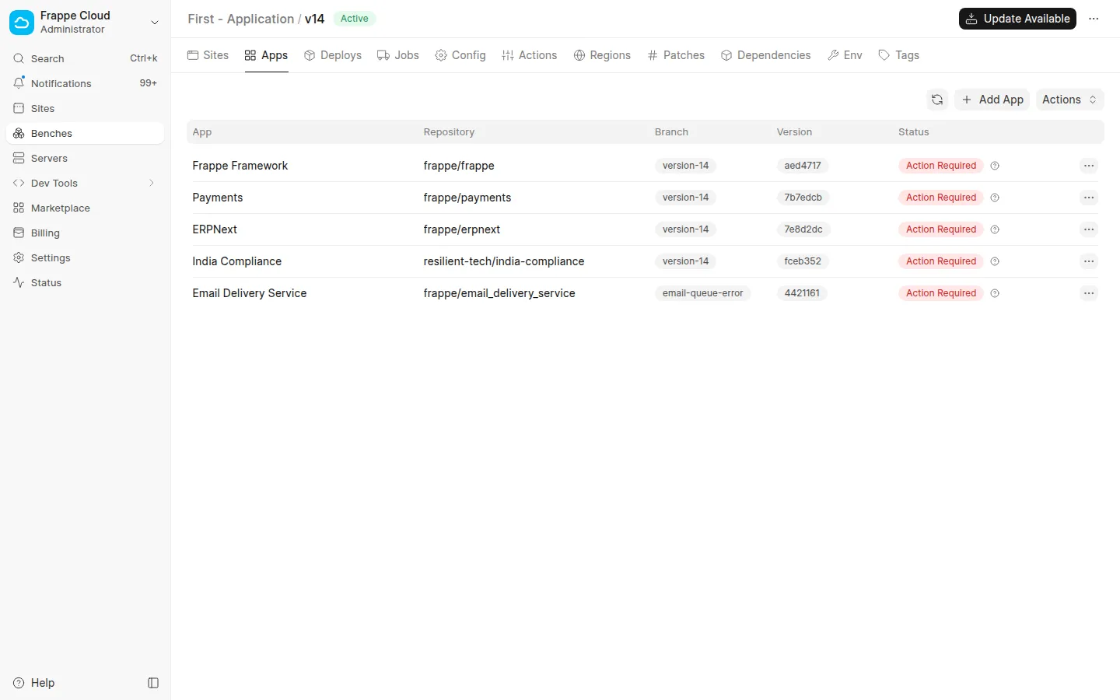The height and width of the screenshot is (700, 1120).
Task: Switch to the Jobs tab
Action: coord(398,55)
